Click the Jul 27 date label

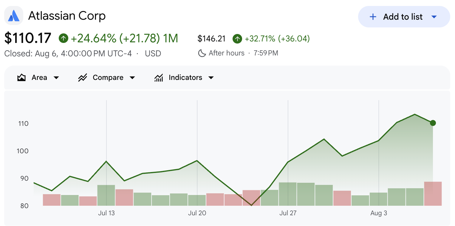point(288,213)
